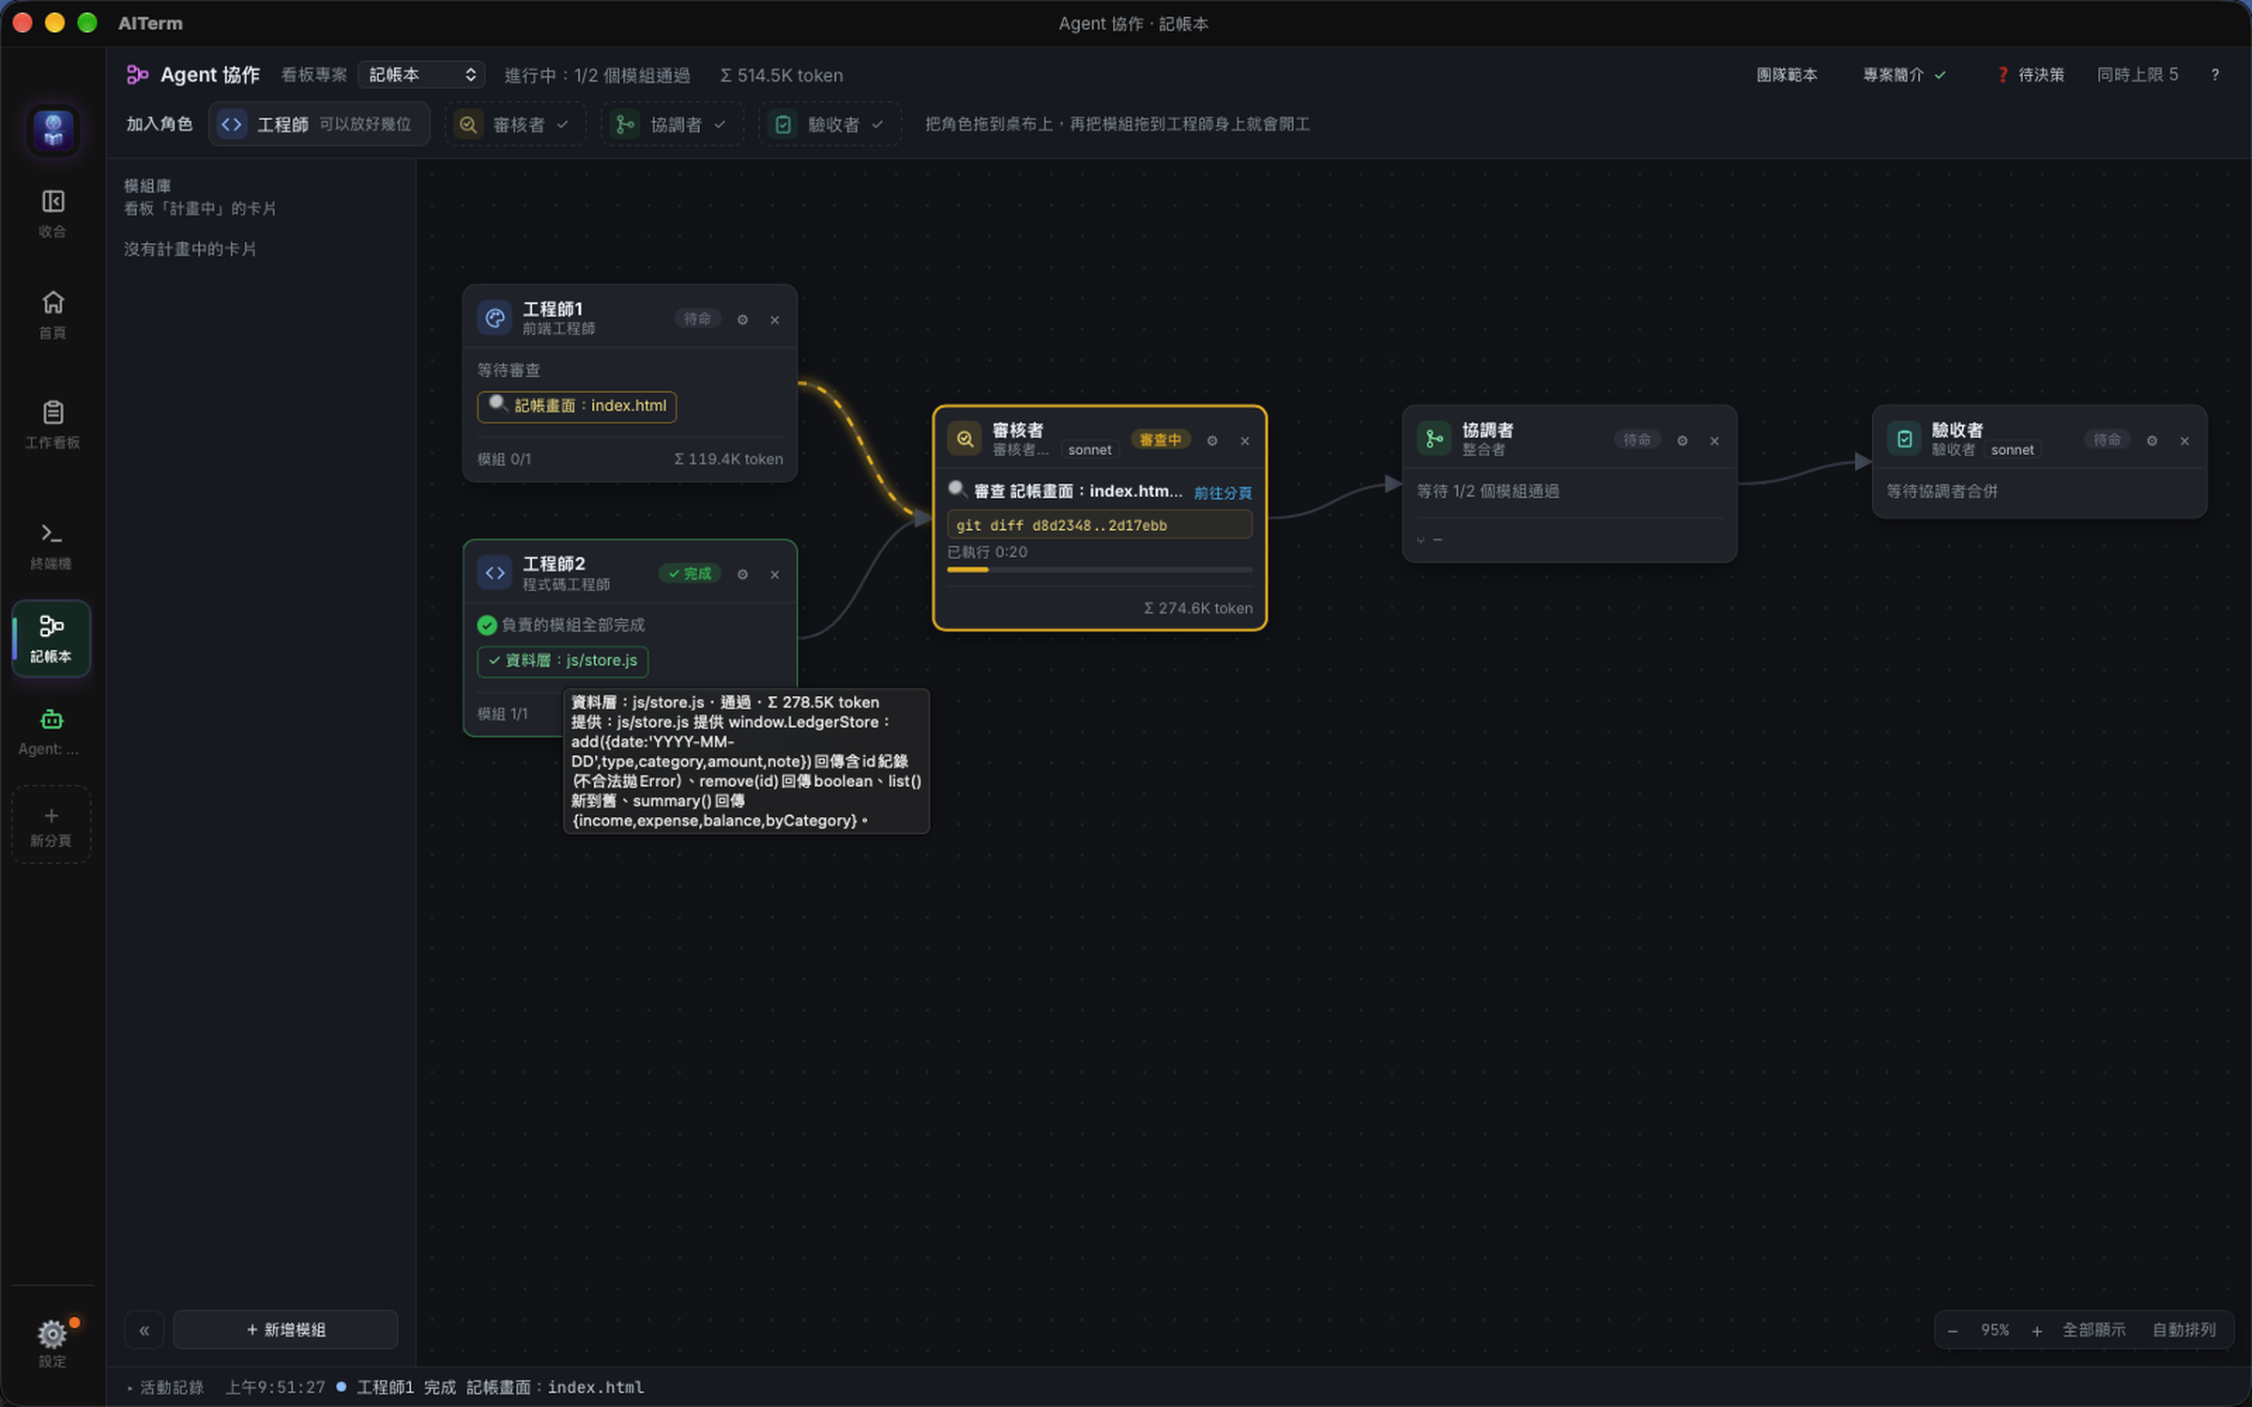Viewport: 2252px width, 1407px height.
Task: Click the 審核者 progress bar
Action: [x=1100, y=569]
